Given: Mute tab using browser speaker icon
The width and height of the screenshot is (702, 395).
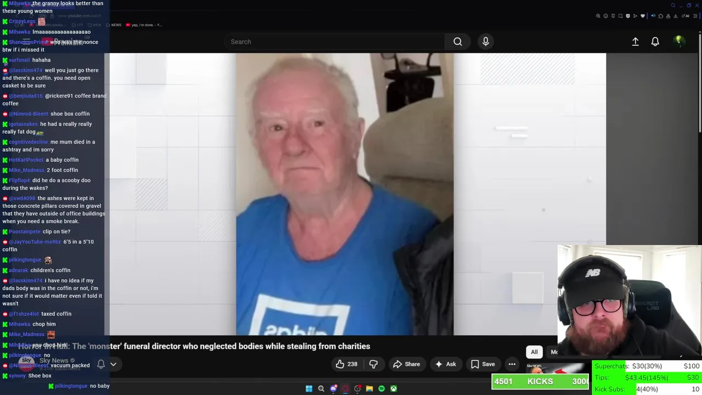Looking at the screenshot, I should 653,16.
